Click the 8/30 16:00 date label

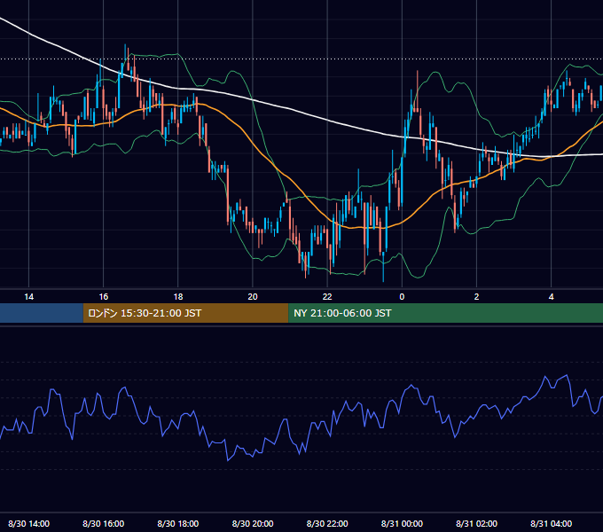(x=104, y=523)
